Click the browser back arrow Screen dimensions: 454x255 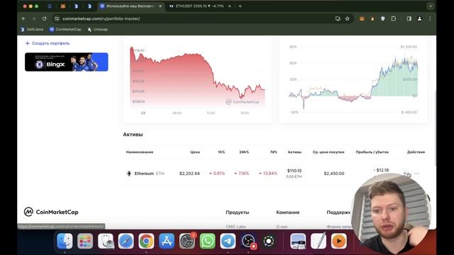23,18
